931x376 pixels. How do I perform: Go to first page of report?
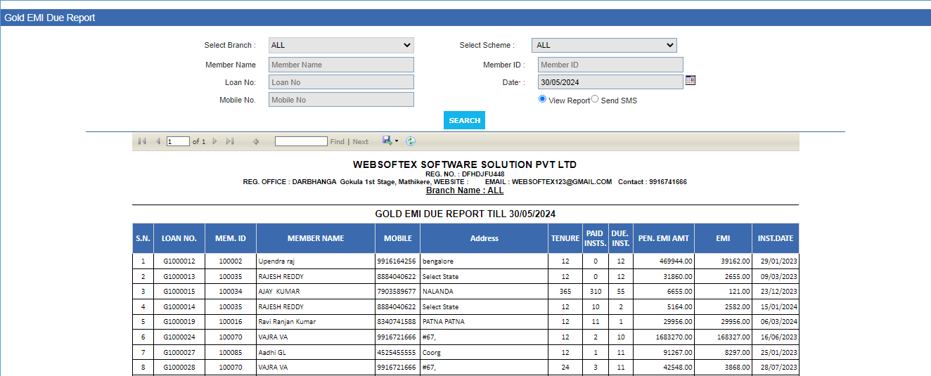[x=142, y=141]
